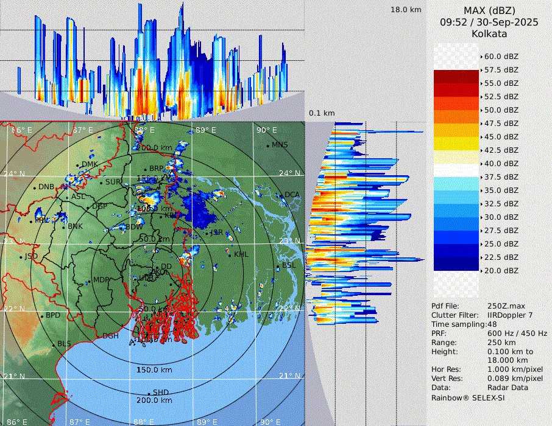Click the 60.0 dBZ legend label
This screenshot has width=552, height=426.
pyautogui.click(x=501, y=57)
